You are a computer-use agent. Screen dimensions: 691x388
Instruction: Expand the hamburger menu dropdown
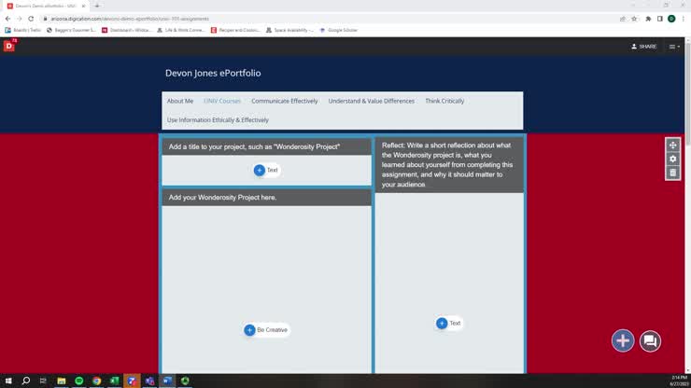tap(673, 47)
